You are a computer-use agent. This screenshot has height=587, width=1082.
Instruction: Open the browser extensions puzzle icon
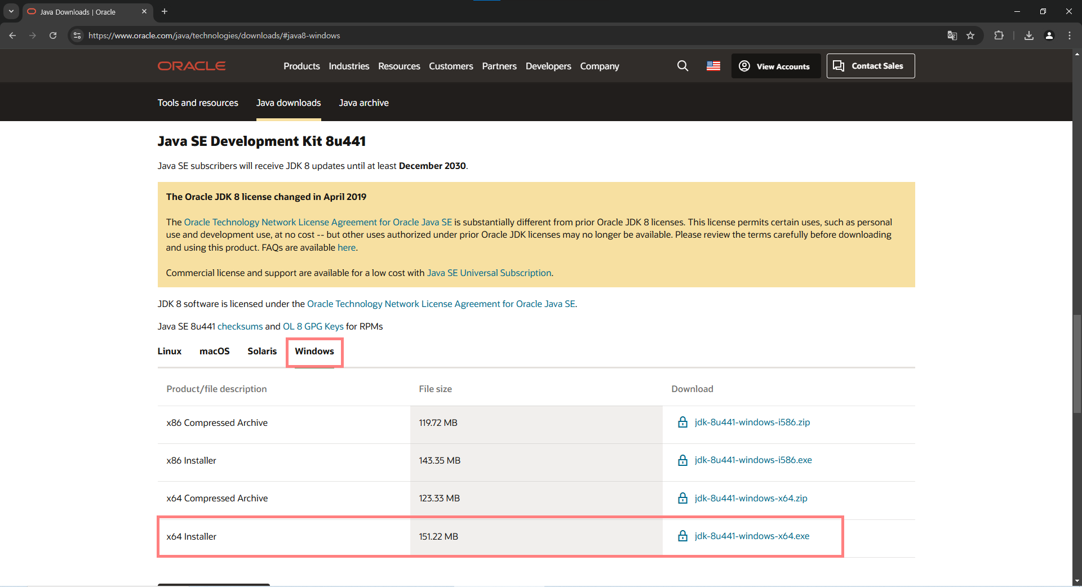click(999, 35)
